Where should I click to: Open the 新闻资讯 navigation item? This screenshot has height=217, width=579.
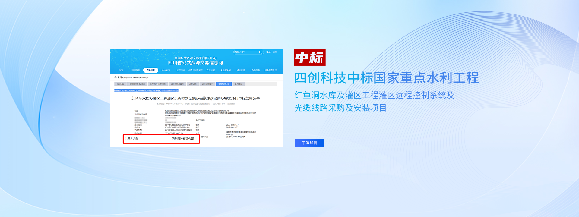point(135,70)
